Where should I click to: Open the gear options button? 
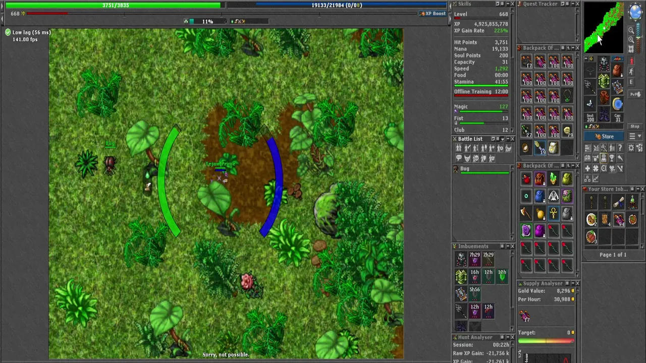point(631,148)
